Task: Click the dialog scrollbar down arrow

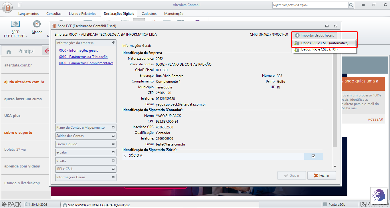Action: (x=335, y=166)
